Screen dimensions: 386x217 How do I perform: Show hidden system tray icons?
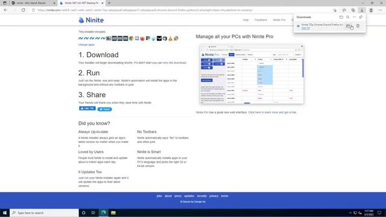(350, 213)
